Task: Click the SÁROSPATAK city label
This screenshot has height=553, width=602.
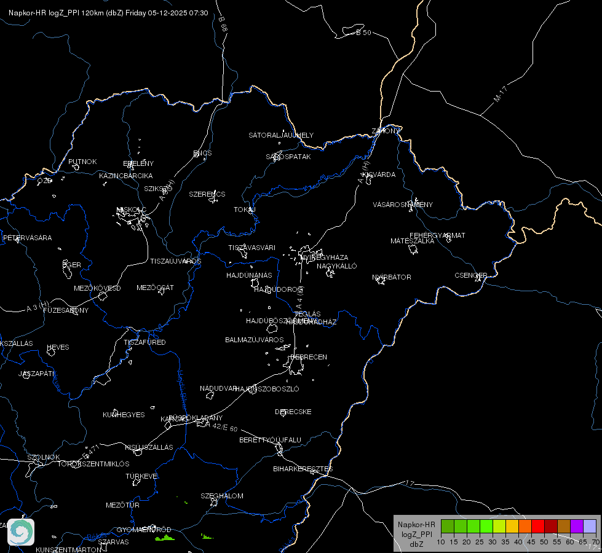Action: (x=288, y=157)
